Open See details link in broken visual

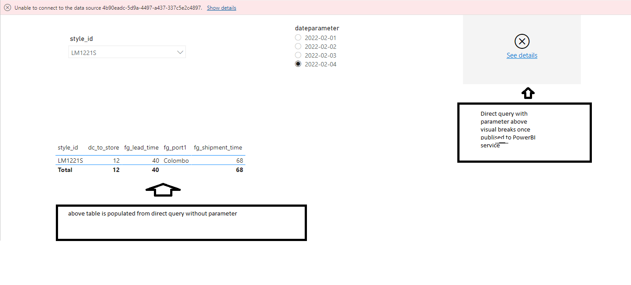click(x=522, y=55)
